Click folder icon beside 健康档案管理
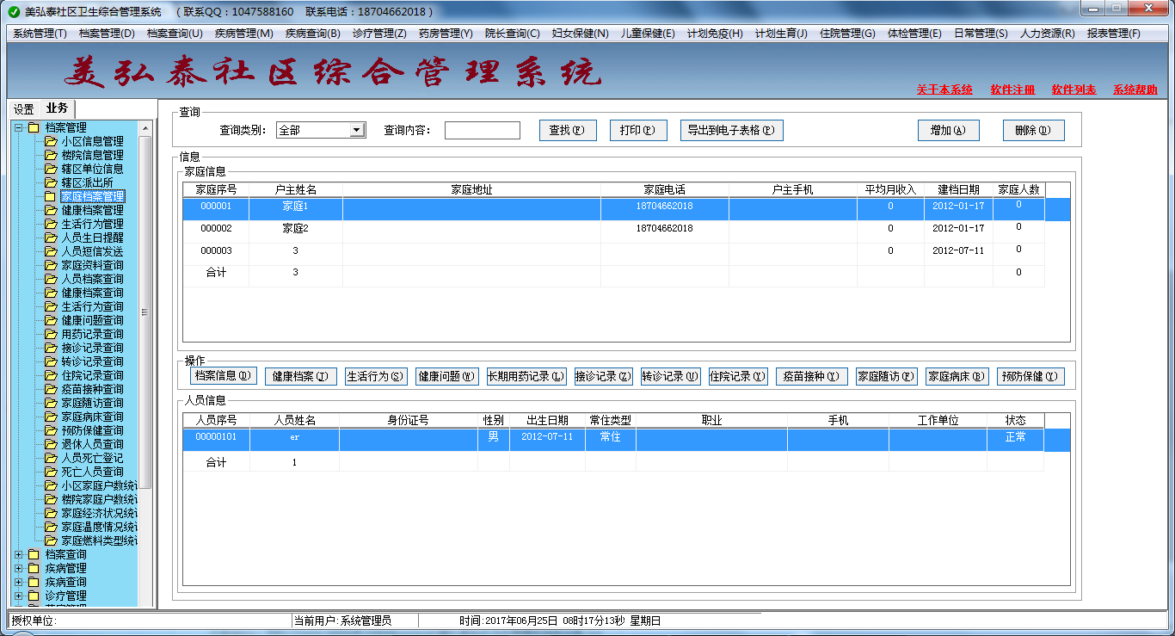The width and height of the screenshot is (1175, 636). coord(51,210)
